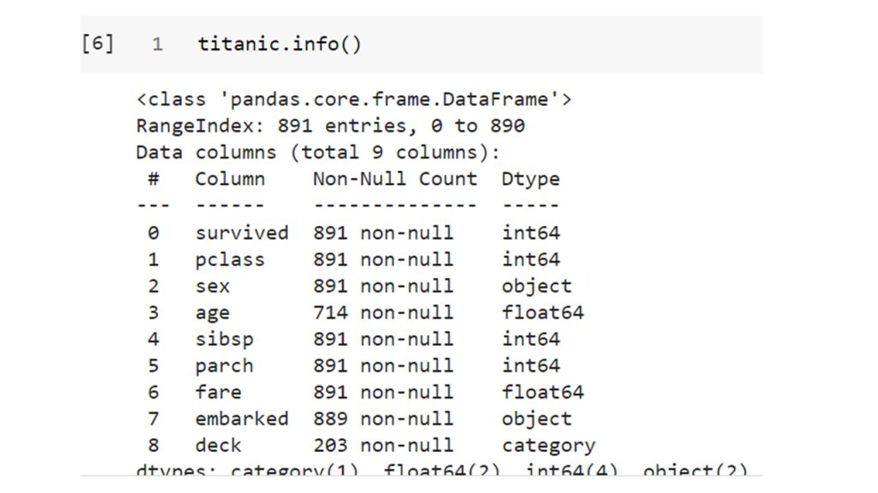Click the [6] execution count indicator

97,44
